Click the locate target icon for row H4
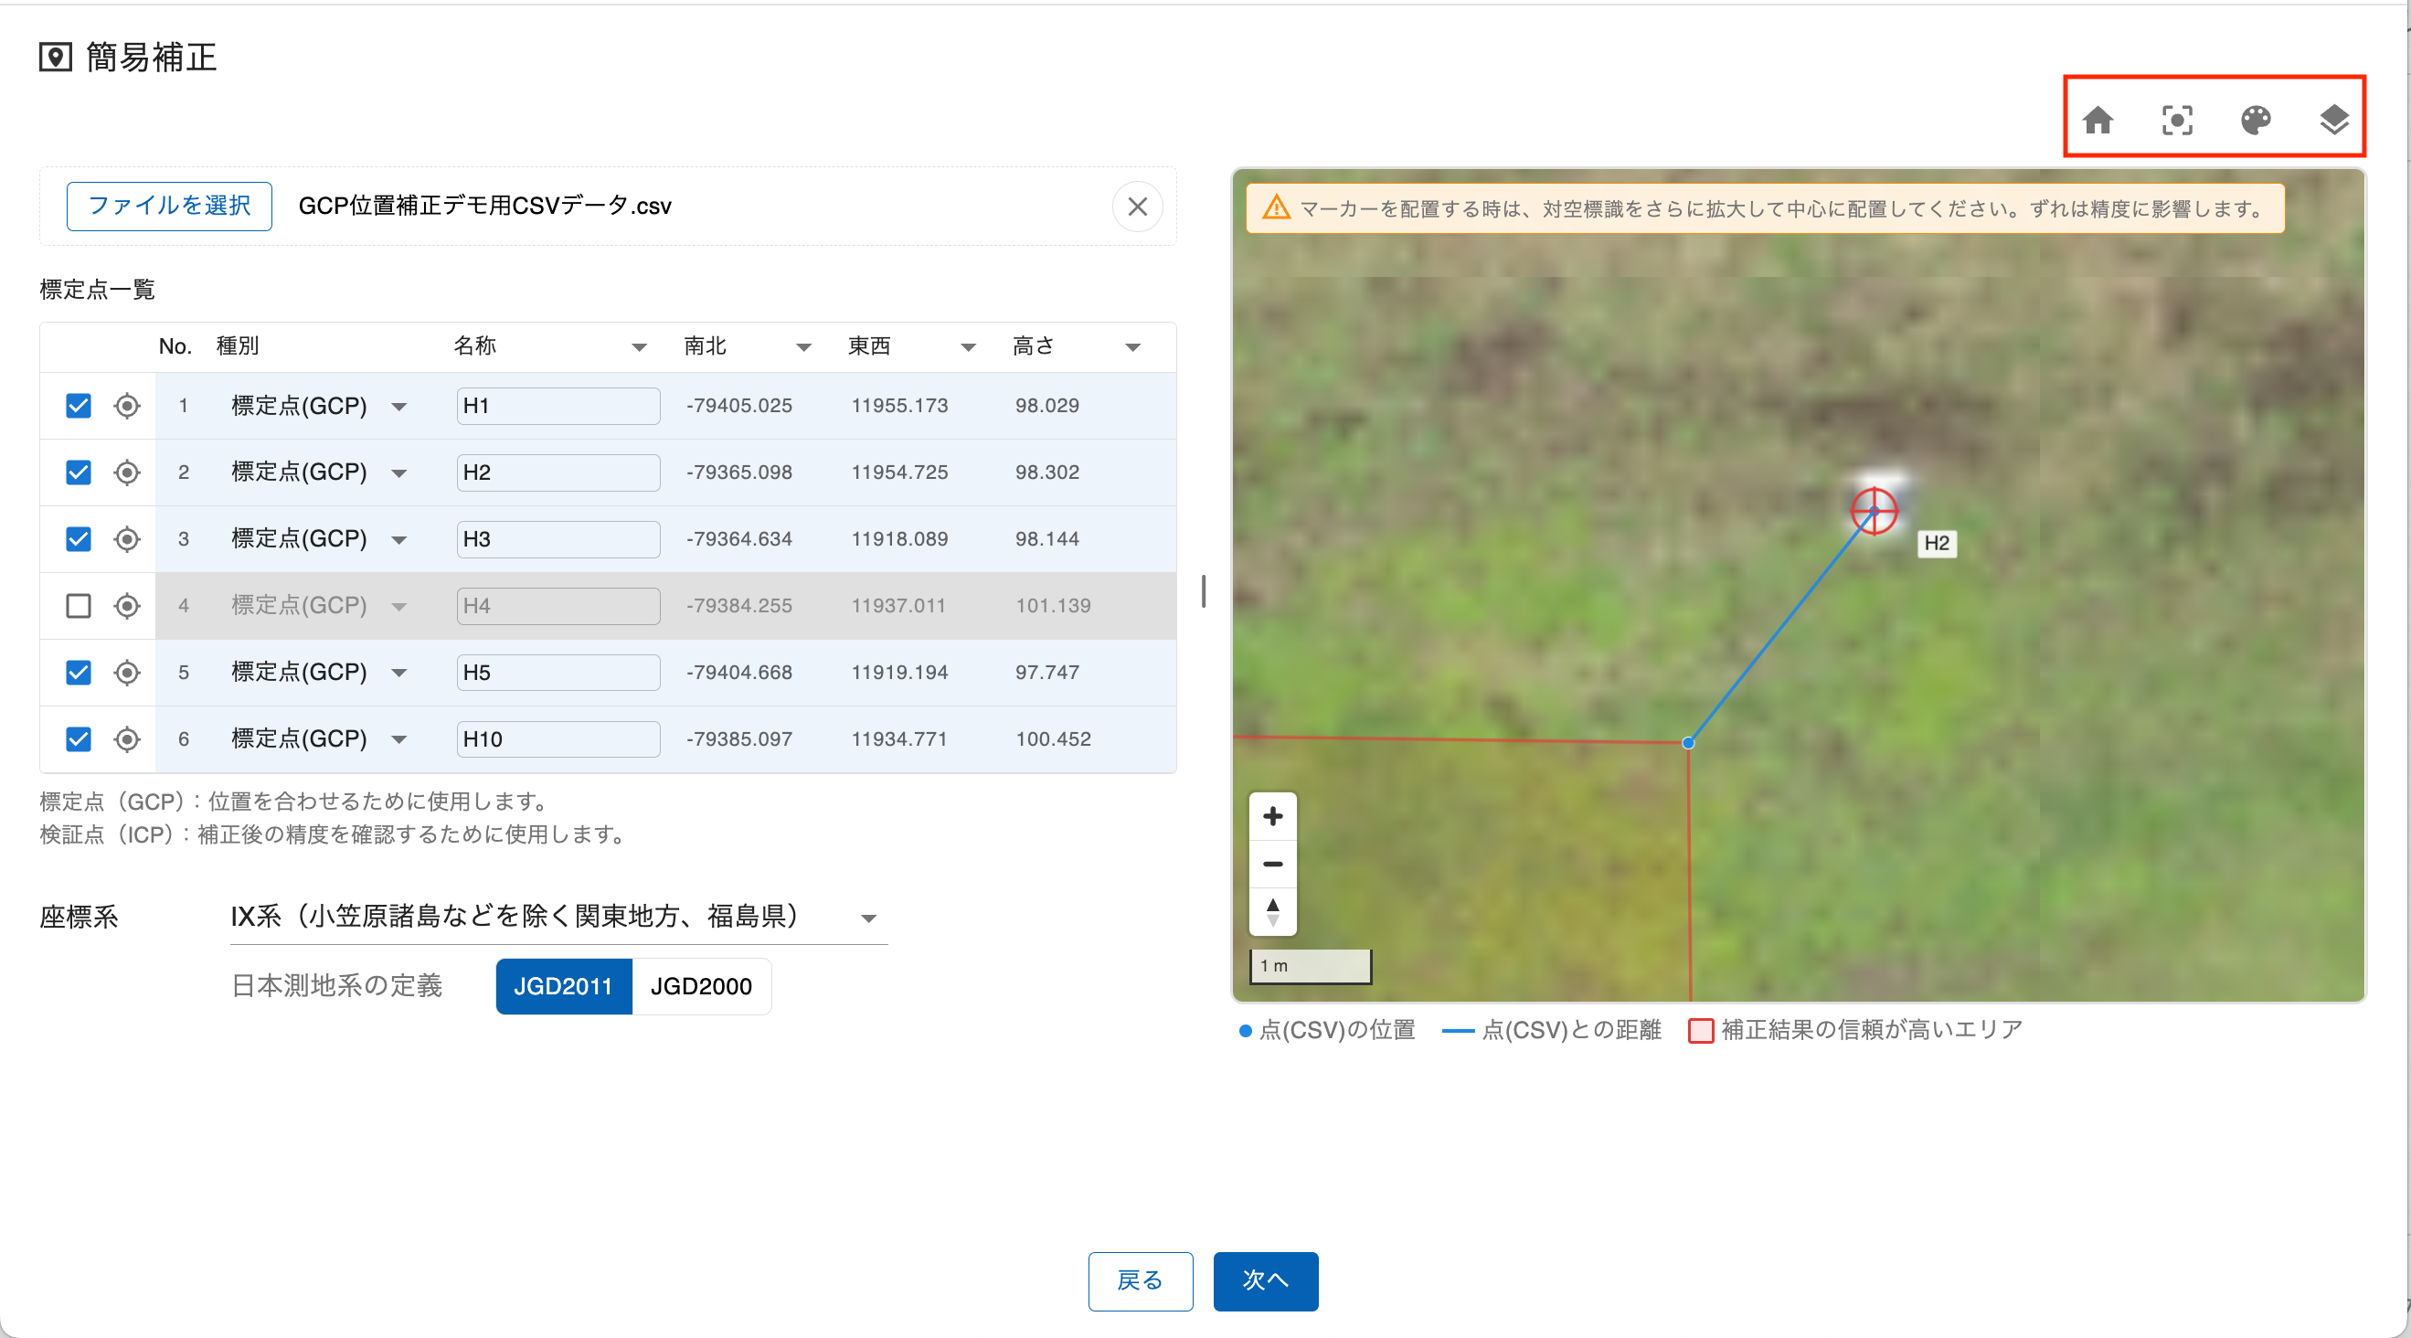2411x1338 pixels. point(127,606)
